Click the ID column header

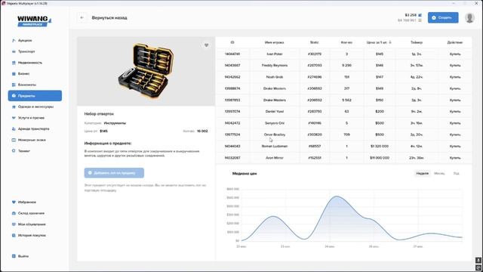pos(232,42)
